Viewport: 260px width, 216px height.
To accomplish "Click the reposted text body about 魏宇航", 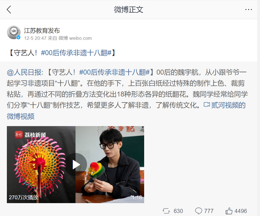I will [127, 89].
